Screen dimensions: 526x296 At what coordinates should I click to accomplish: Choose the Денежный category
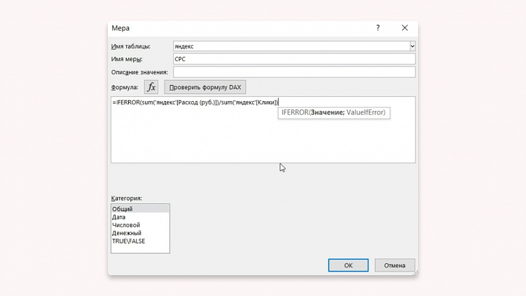[x=140, y=233]
